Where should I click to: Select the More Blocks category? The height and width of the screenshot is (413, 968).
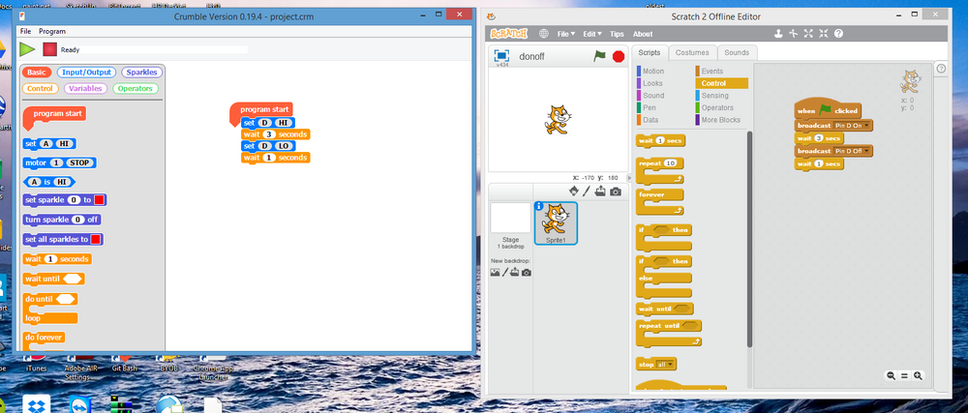pyautogui.click(x=721, y=120)
